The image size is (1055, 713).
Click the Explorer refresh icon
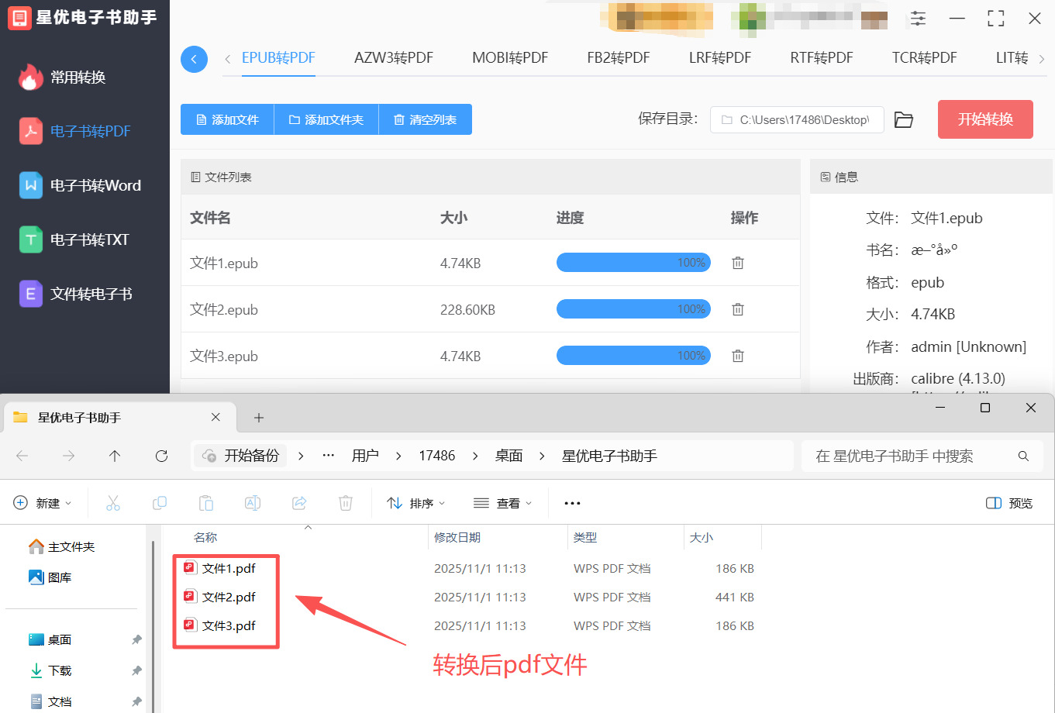[x=161, y=456]
